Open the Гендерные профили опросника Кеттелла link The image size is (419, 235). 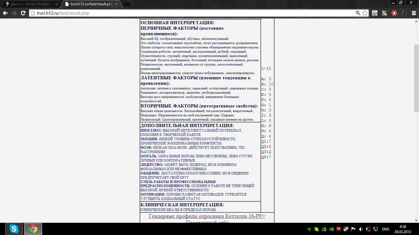[207, 216]
